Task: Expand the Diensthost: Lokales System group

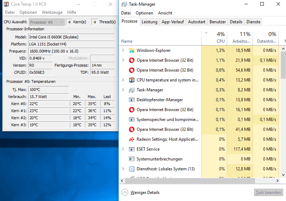Action: pyautogui.click(x=123, y=169)
